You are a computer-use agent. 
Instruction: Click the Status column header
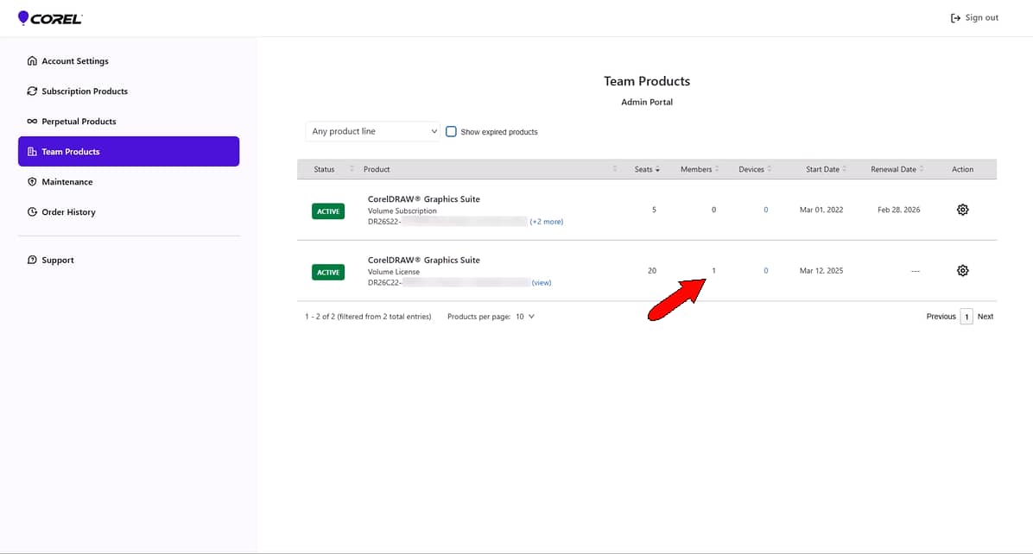pyautogui.click(x=324, y=169)
